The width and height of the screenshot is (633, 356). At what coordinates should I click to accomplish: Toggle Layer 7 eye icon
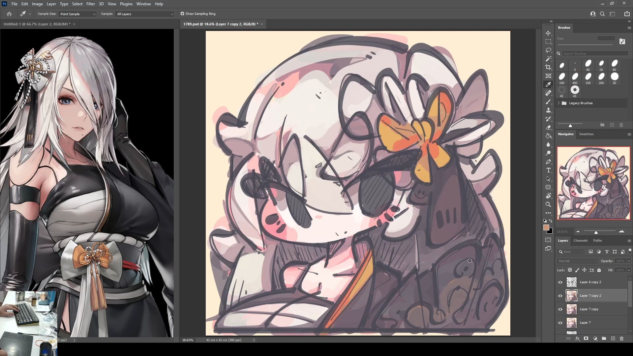(x=560, y=323)
